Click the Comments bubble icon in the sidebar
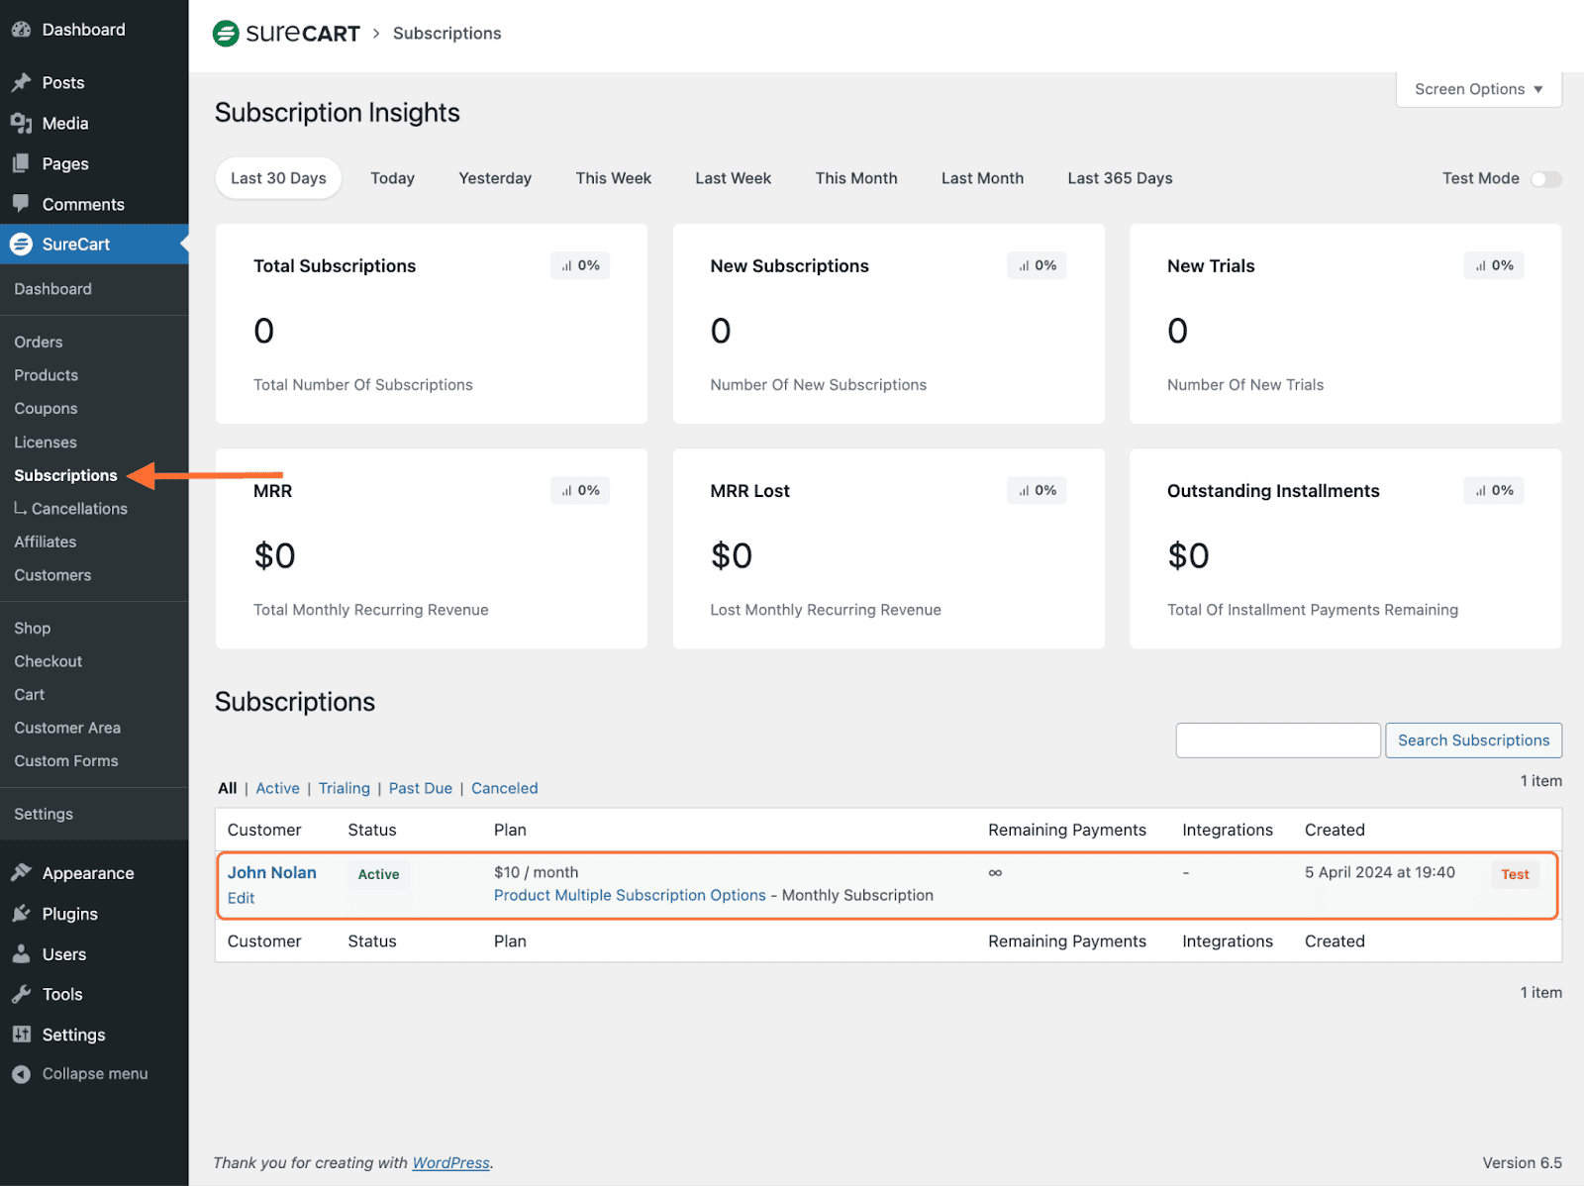1584x1186 pixels. pyautogui.click(x=21, y=204)
